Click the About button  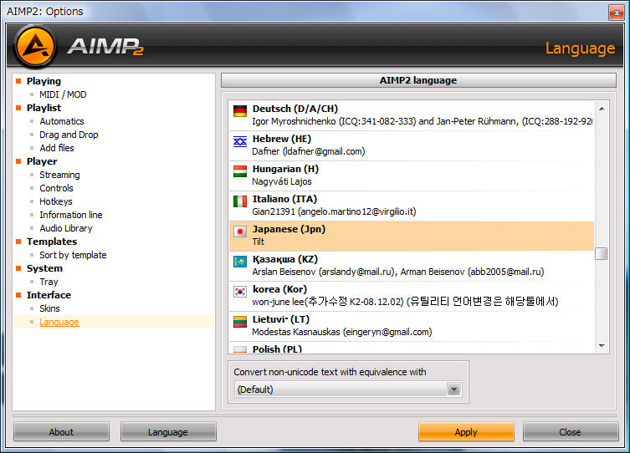(61, 432)
